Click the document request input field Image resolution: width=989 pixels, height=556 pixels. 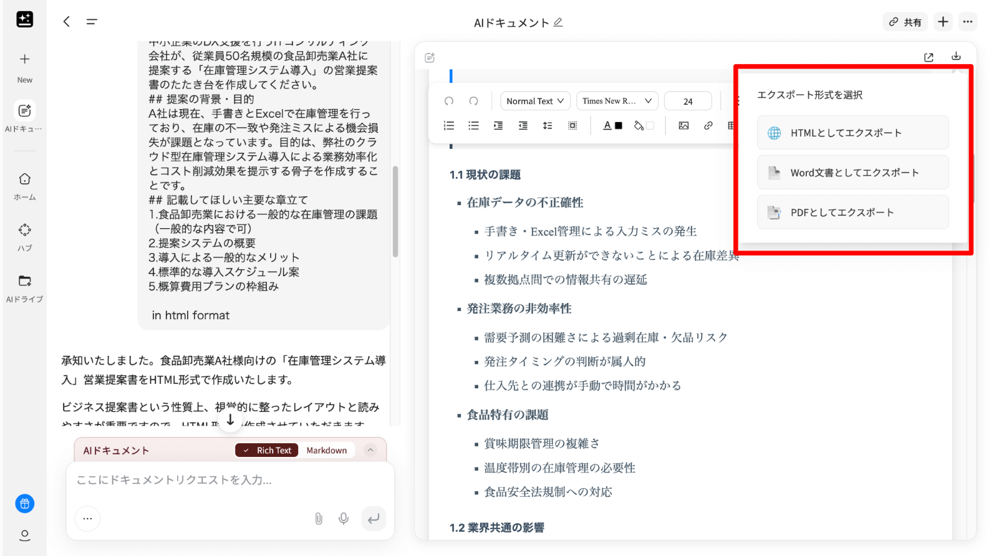click(229, 480)
